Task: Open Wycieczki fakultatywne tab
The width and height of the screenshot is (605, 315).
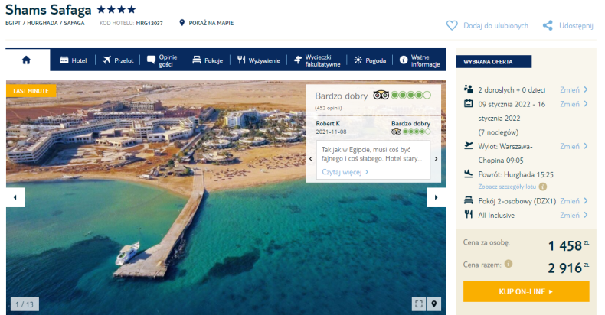Action: pos(317,60)
